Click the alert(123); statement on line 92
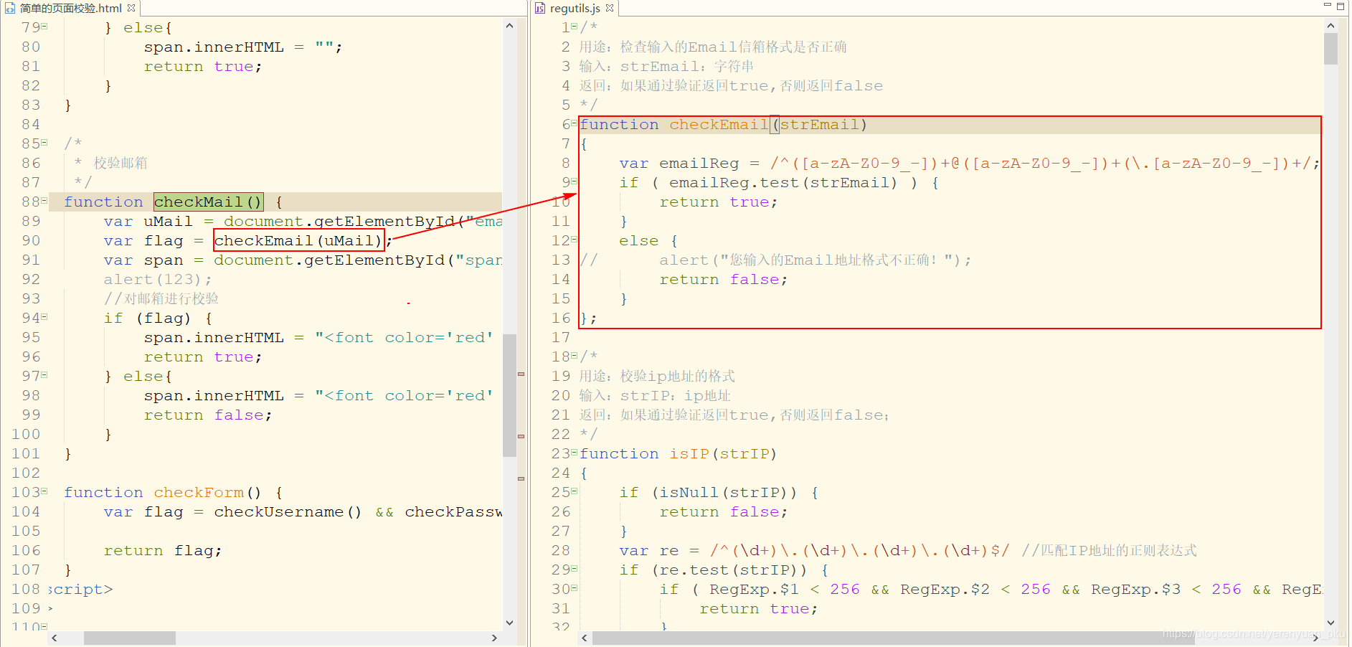The width and height of the screenshot is (1352, 647). (x=158, y=279)
